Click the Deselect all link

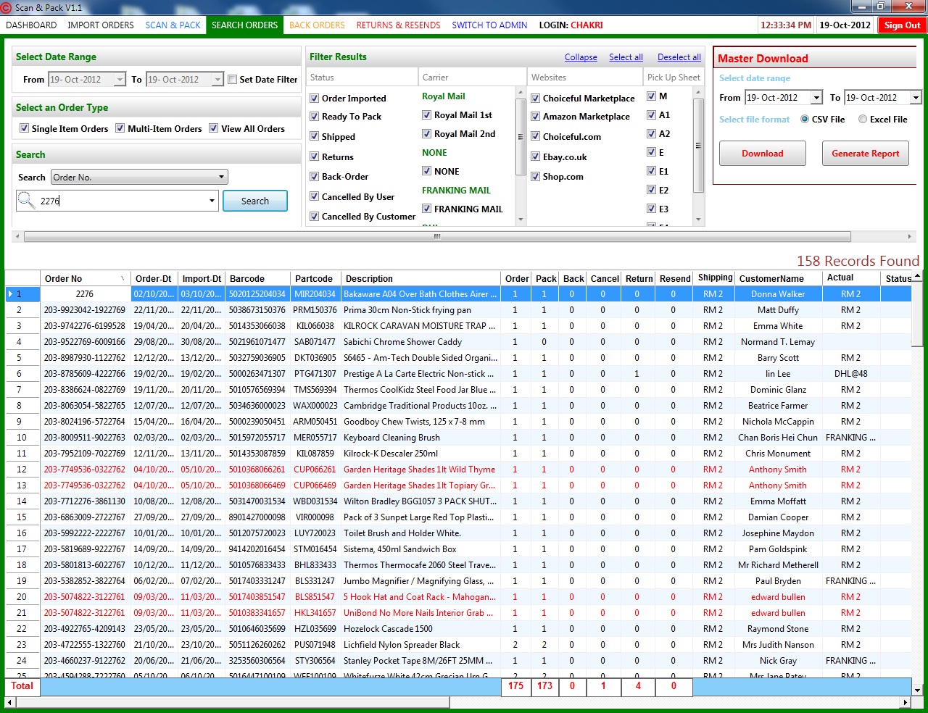[679, 57]
